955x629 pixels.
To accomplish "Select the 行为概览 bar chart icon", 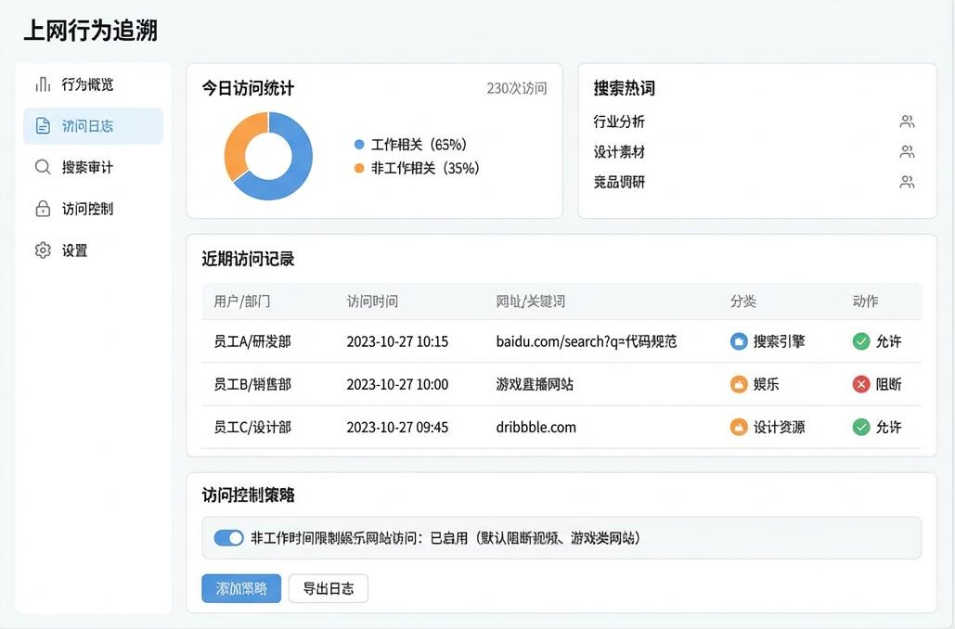I will coord(41,84).
